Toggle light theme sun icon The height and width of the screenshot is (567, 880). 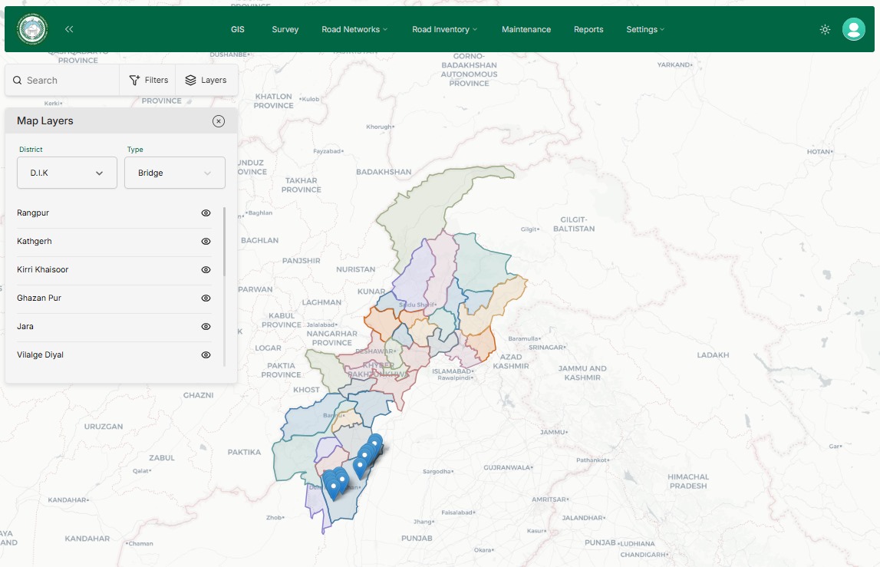click(x=825, y=29)
